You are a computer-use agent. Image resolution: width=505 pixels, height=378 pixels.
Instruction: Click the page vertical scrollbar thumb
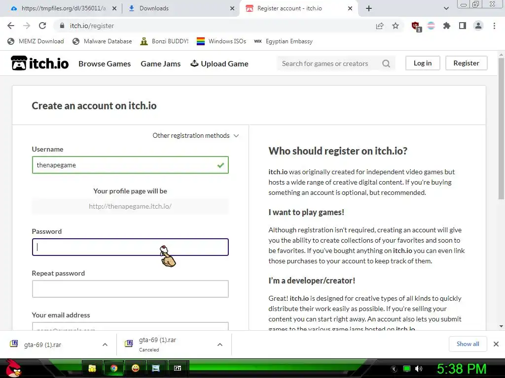501,129
